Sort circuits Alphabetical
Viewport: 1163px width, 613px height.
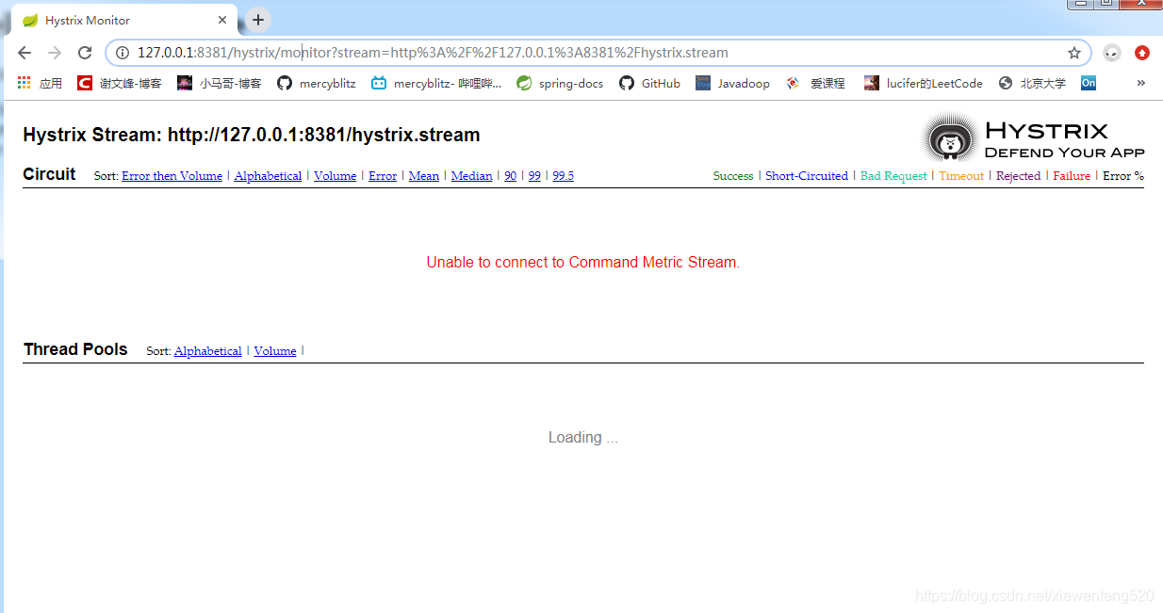point(268,176)
